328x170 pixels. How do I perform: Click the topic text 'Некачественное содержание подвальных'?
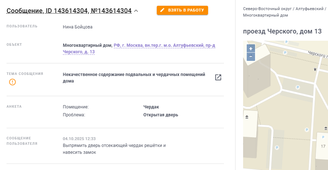point(134,75)
